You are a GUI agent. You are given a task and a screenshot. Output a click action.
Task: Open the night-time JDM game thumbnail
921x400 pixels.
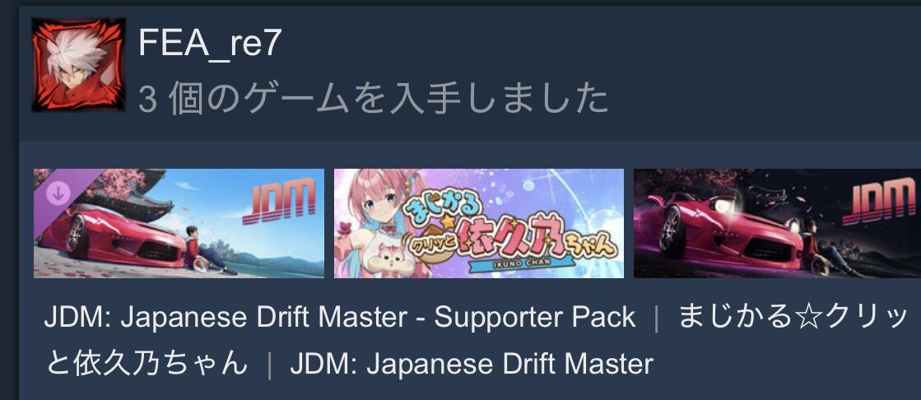click(x=777, y=223)
